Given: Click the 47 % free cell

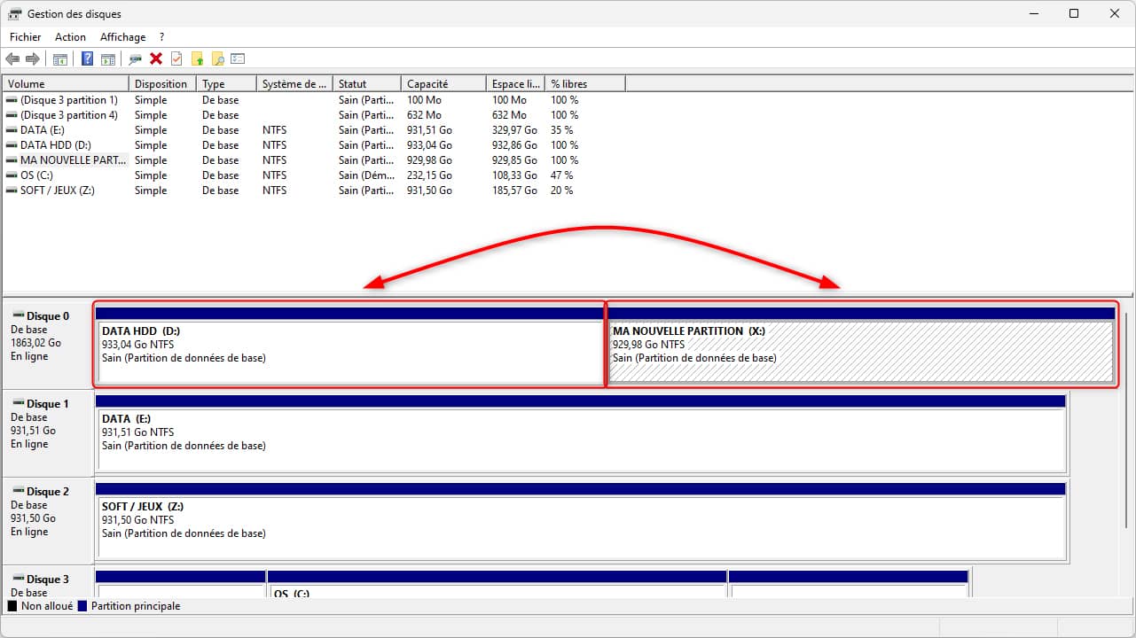Looking at the screenshot, I should point(562,175).
